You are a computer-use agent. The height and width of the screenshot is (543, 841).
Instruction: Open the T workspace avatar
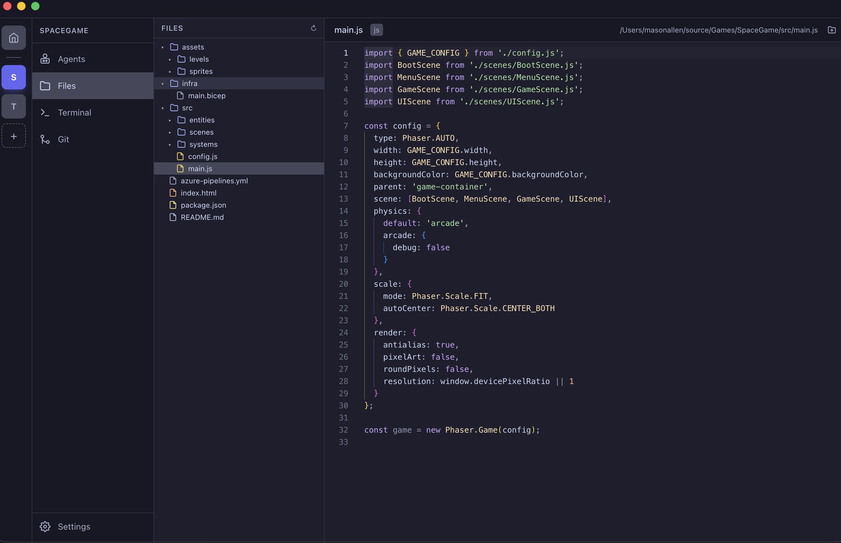tap(14, 106)
